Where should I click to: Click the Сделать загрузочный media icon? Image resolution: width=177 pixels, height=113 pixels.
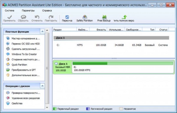pos(8,49)
